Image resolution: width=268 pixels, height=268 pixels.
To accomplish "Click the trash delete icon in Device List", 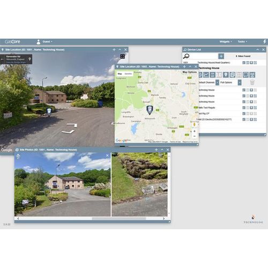I will 252,83.
